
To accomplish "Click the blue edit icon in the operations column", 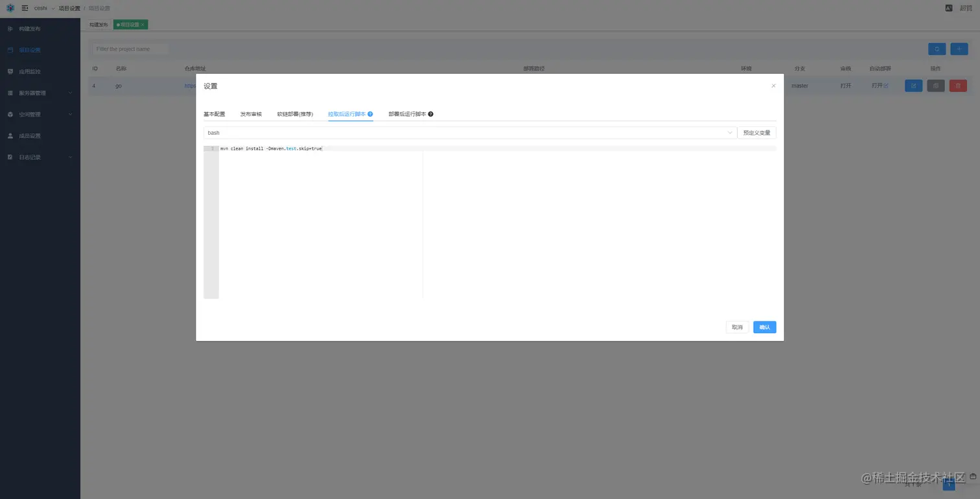I will (x=913, y=85).
